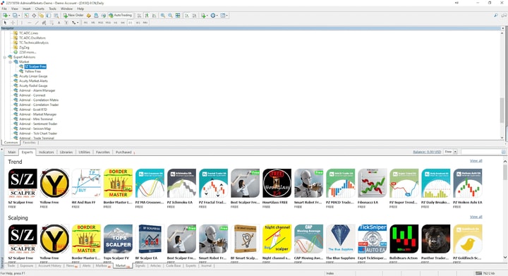Click View all link for Trend
The image size is (508, 276).
tap(476, 161)
